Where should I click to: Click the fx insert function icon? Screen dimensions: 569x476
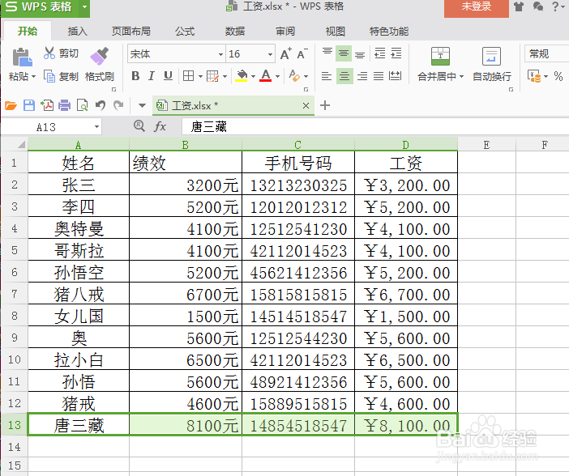[160, 126]
